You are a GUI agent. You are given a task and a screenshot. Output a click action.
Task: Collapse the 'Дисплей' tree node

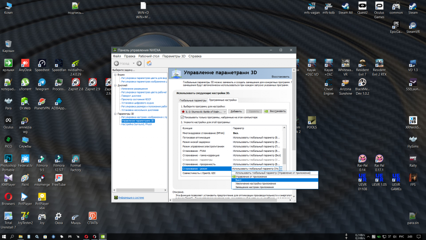click(115, 85)
